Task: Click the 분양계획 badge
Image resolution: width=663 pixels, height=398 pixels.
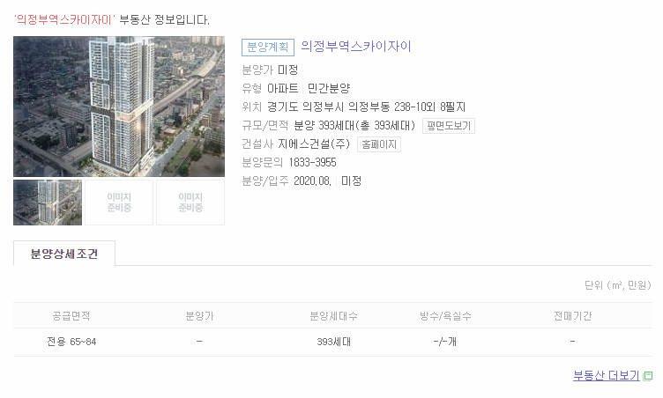Action: tap(268, 47)
